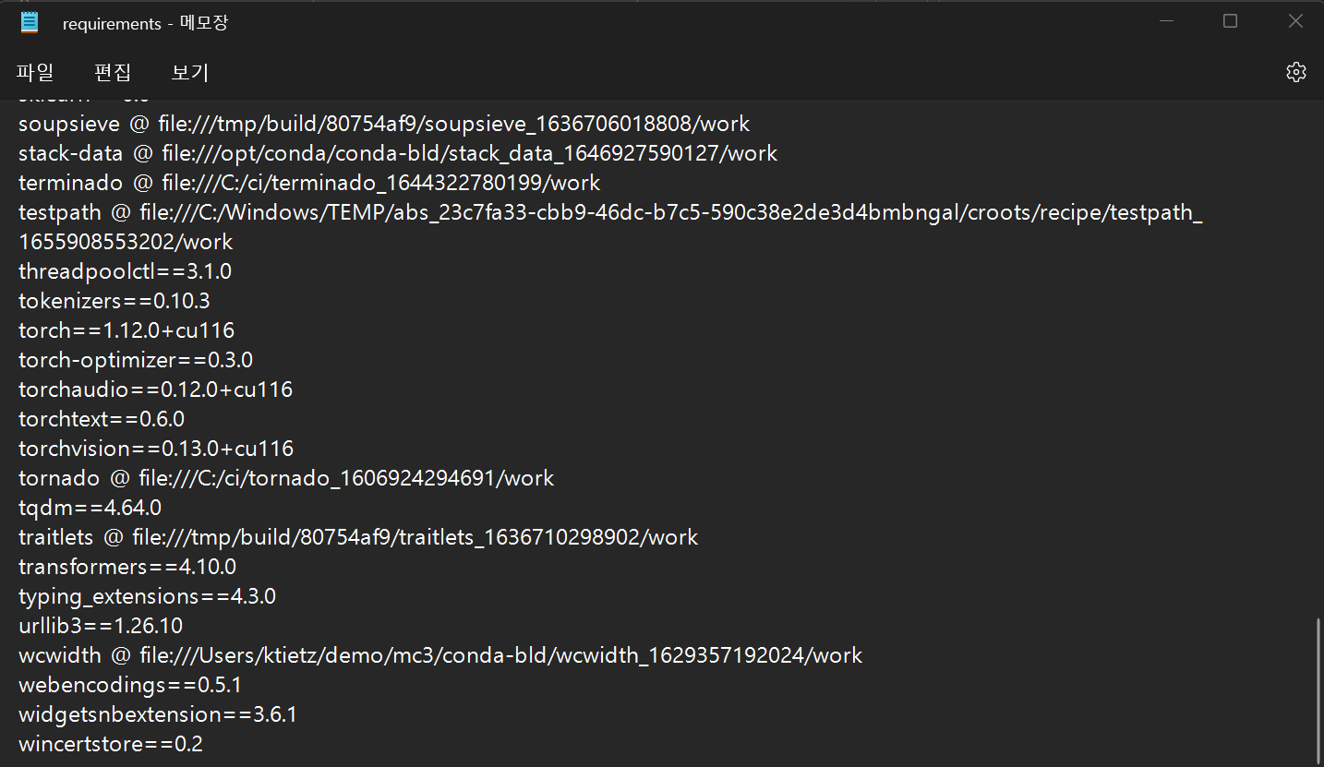The height and width of the screenshot is (767, 1324).
Task: Place cursor on transformers==4.10.0 line
Action: (127, 567)
